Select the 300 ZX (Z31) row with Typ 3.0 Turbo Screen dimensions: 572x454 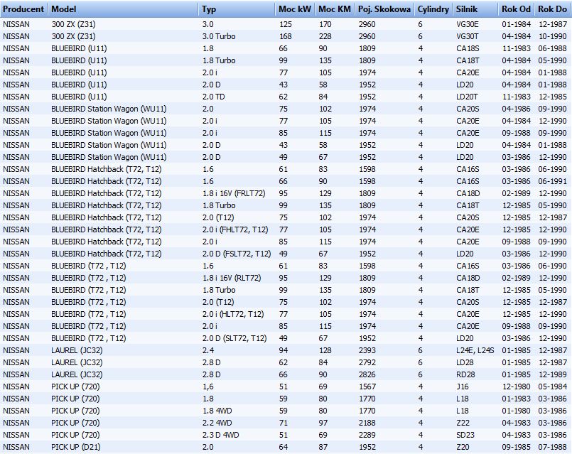coord(286,36)
